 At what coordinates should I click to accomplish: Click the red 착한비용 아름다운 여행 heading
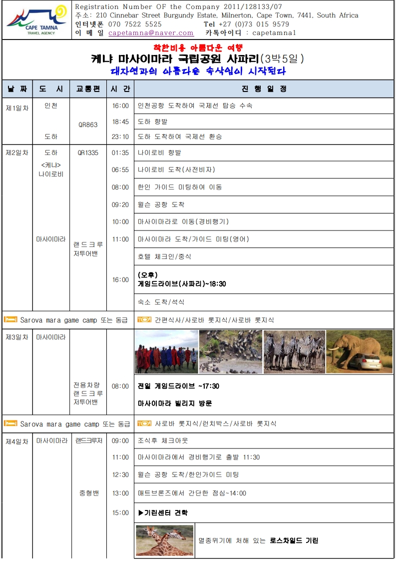click(x=198, y=48)
